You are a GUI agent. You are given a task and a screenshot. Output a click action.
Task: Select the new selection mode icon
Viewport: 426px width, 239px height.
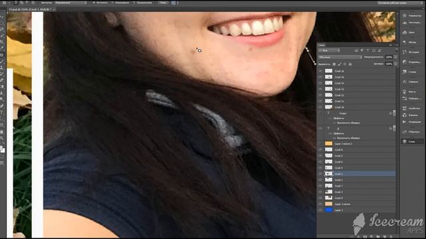(x=16, y=3)
